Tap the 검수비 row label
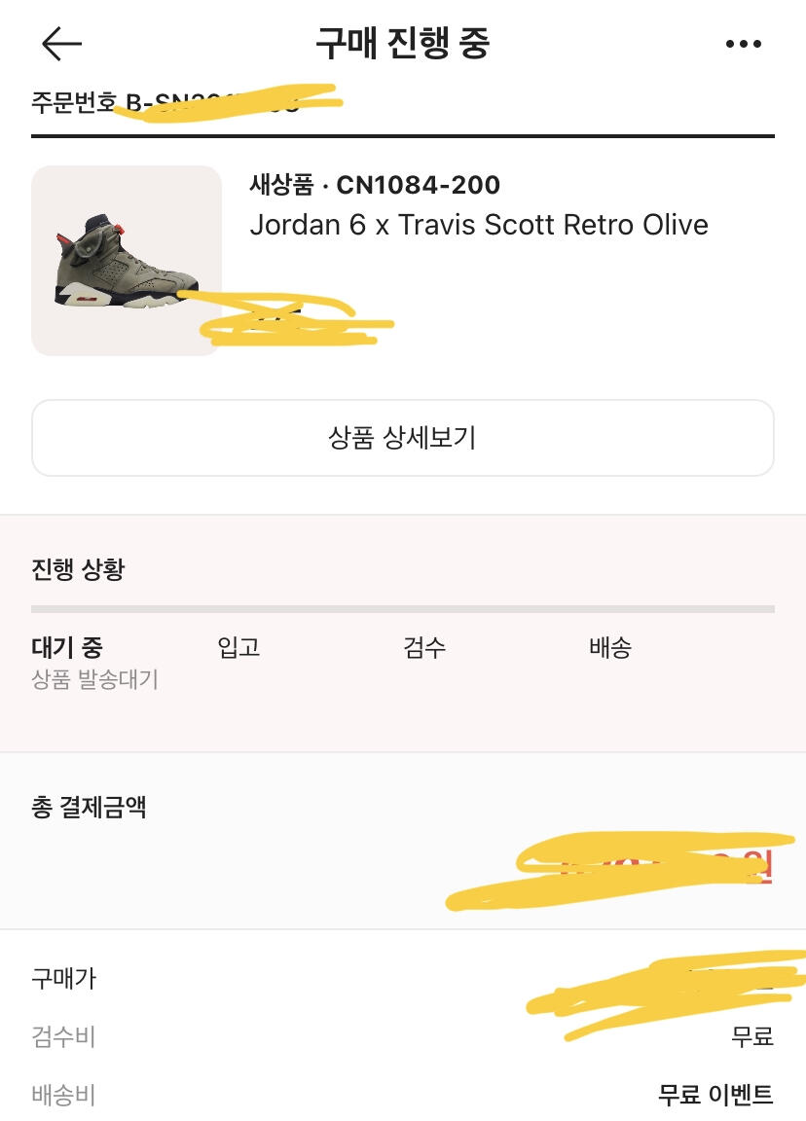The image size is (806, 1121). point(63,1036)
